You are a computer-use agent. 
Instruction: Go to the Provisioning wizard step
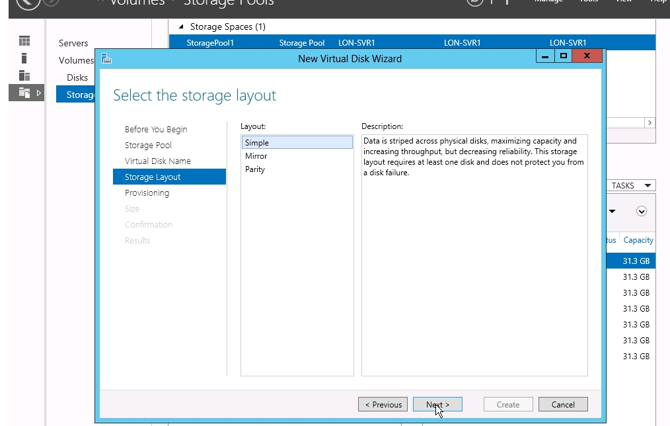click(x=147, y=193)
